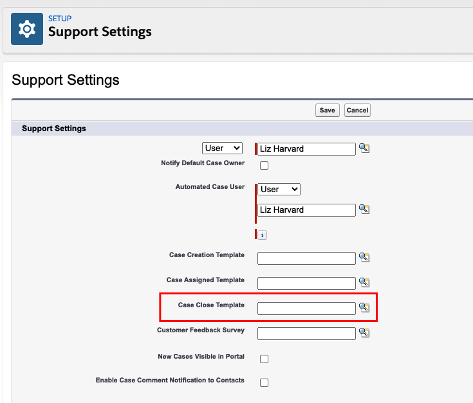The image size is (473, 403).
Task: Open Customer Feedback Survey lookup icon
Action: pyautogui.click(x=364, y=332)
